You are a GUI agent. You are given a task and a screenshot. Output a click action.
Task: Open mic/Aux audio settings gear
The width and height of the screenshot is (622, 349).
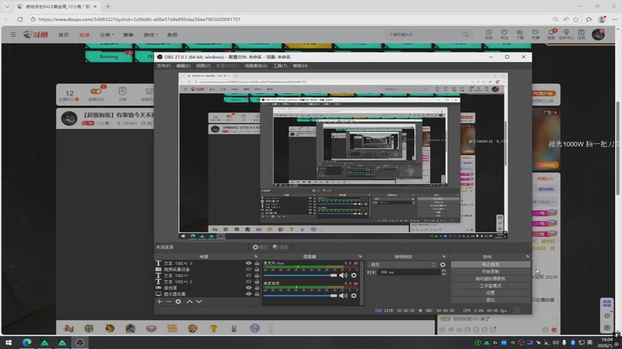(x=354, y=275)
